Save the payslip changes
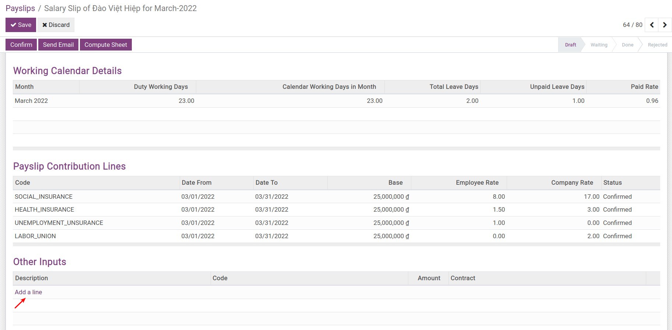 (21, 25)
